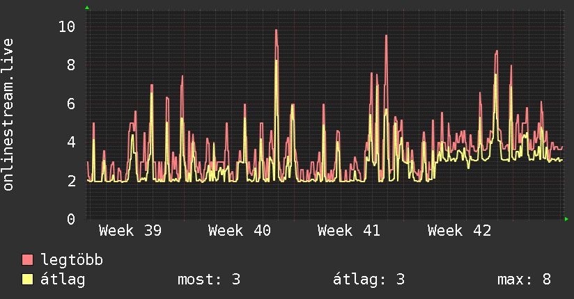Click the 'átlag: 3' statistics value
The image size is (574, 299).
[x=369, y=280]
